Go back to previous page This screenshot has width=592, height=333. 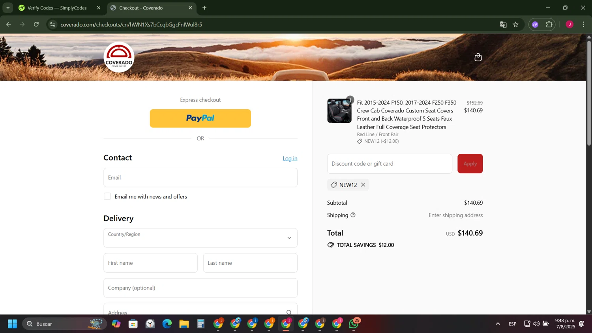[9, 24]
